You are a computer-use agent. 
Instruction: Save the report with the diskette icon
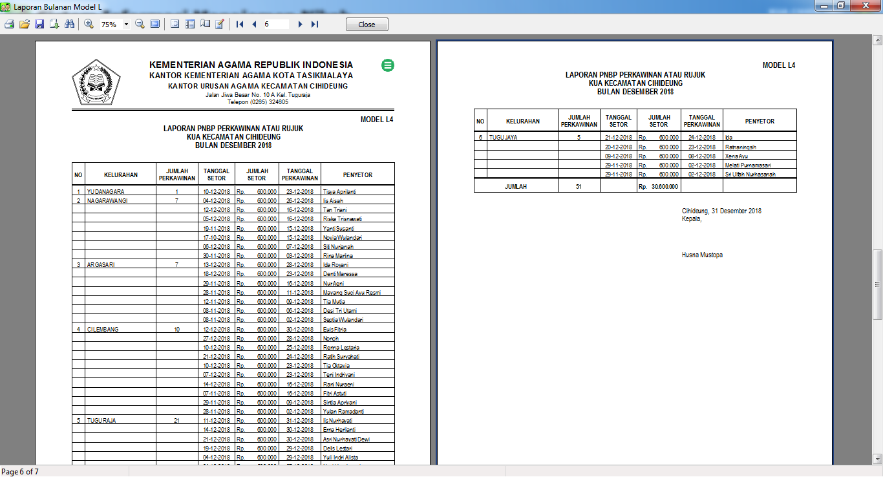(40, 24)
